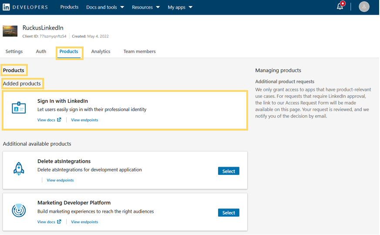Viewport: 380px width, 235px height.
Task: Open the Docs and tools menu
Action: [x=105, y=7]
